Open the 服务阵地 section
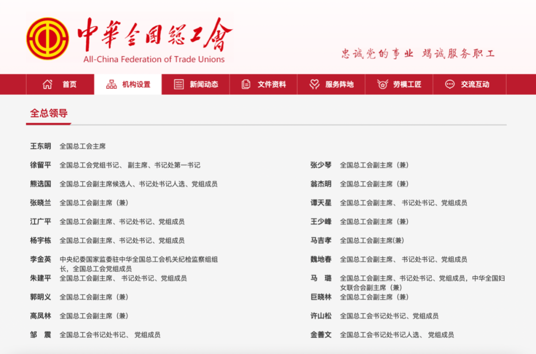 (337, 84)
